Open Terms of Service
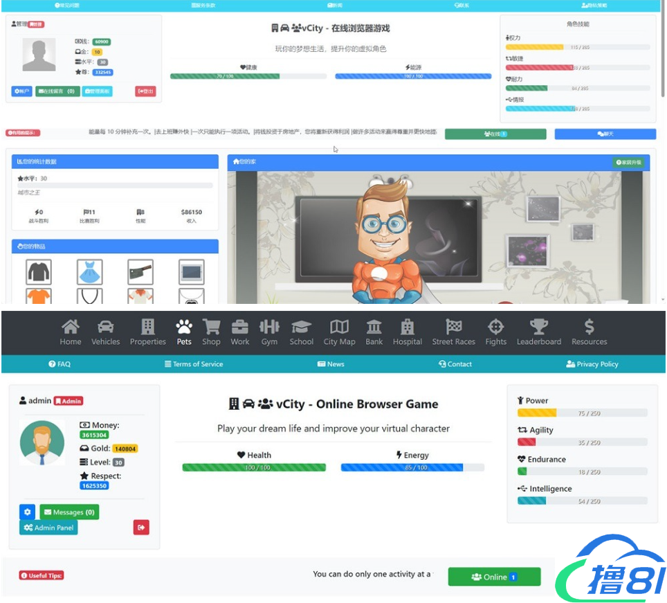The height and width of the screenshot is (603, 667). [x=194, y=364]
